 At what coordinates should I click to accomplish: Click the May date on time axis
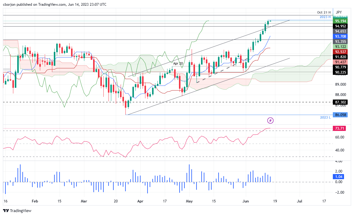tap(189, 201)
